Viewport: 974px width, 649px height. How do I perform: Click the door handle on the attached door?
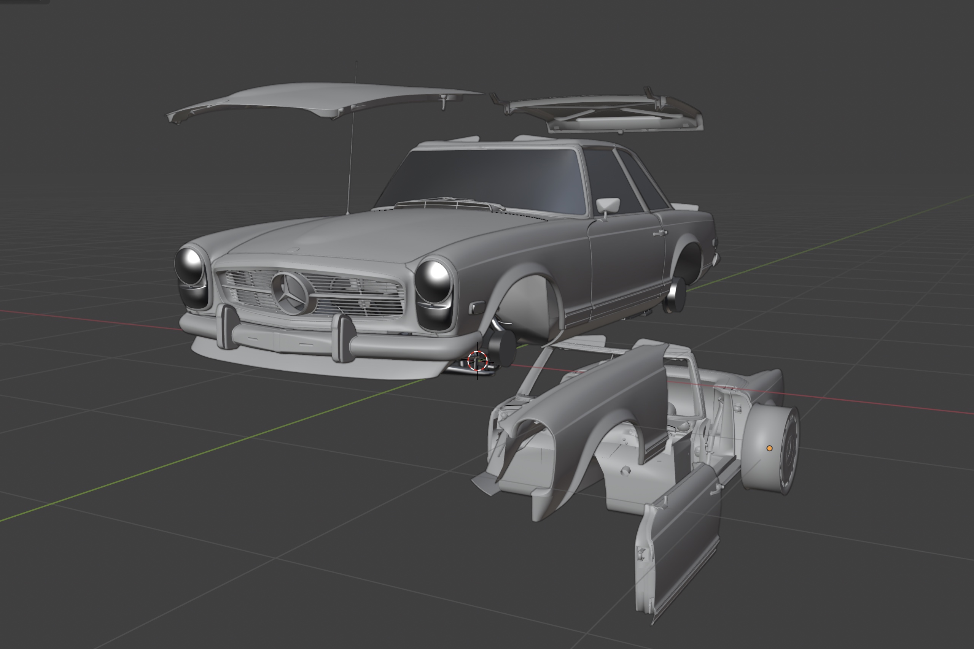tap(659, 233)
